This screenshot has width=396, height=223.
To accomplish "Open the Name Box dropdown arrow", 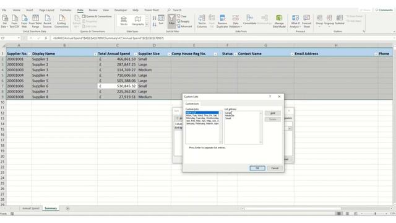I will coord(19,38).
